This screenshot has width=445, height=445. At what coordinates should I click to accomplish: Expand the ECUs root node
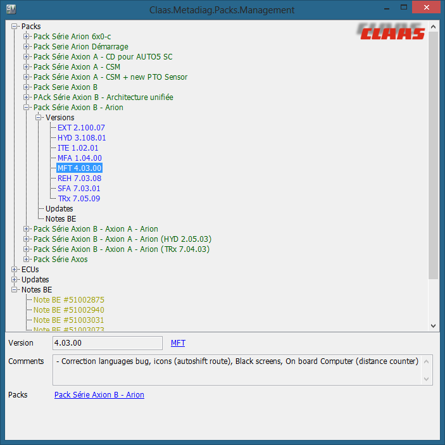click(x=14, y=269)
